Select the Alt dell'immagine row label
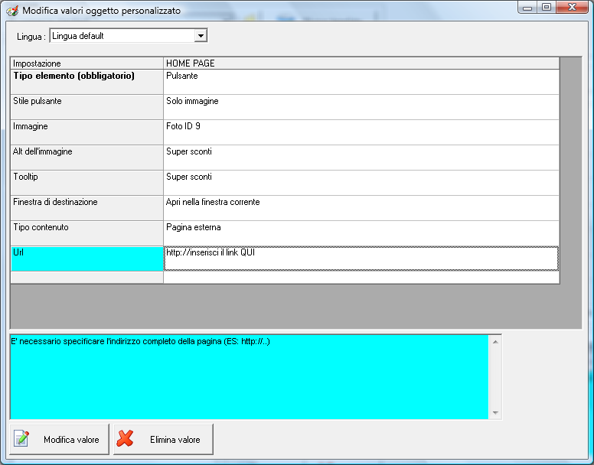Screen dimensions: 594x465 point(87,158)
